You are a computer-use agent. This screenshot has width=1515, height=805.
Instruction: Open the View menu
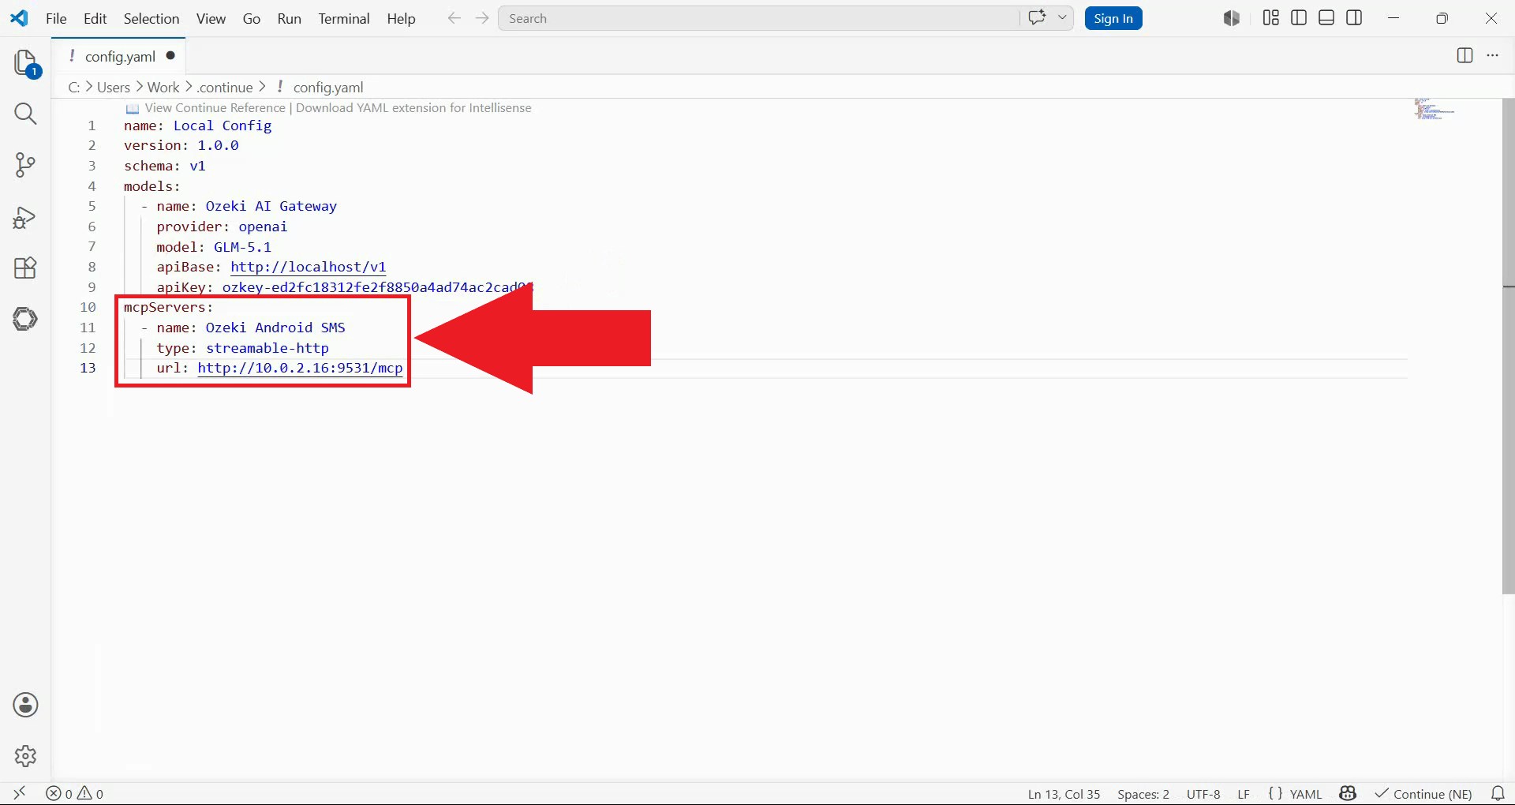point(211,18)
